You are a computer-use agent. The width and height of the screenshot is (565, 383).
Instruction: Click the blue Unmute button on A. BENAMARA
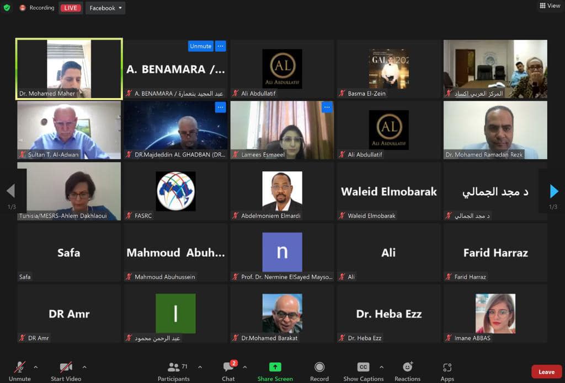(x=201, y=46)
